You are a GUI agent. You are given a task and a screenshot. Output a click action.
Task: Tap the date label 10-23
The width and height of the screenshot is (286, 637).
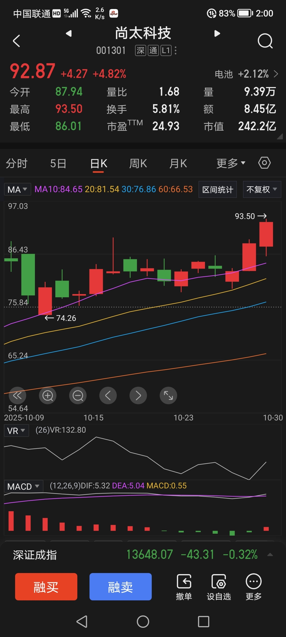tap(183, 418)
